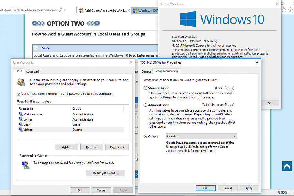294x196 pixels.
Task: Select the owner user row
Action: coord(71,119)
